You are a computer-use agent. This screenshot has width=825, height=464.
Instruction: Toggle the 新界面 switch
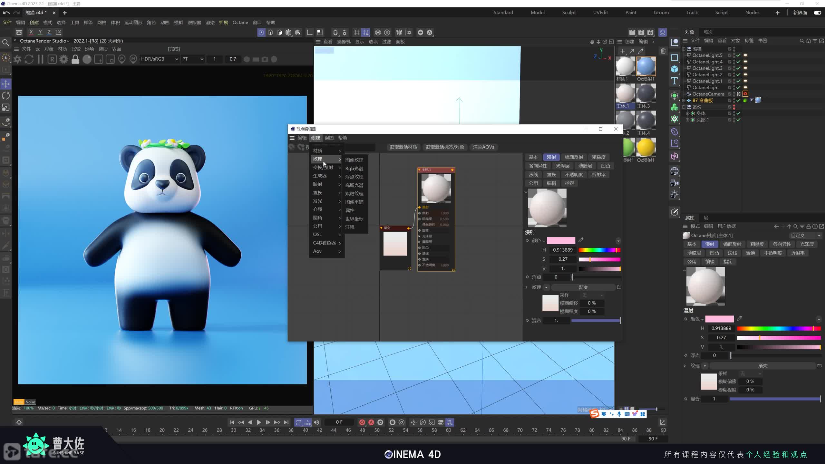817,13
